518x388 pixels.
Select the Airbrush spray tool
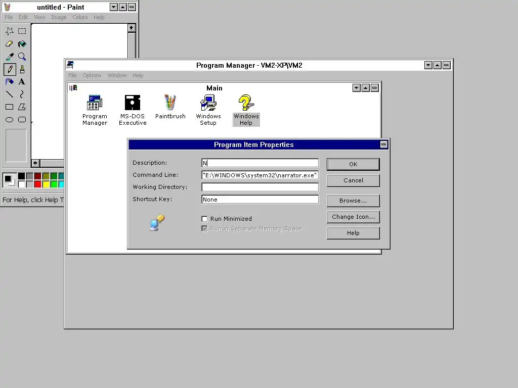(10, 82)
